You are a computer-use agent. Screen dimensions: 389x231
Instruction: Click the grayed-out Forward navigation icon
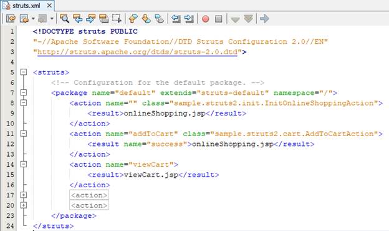[42, 19]
